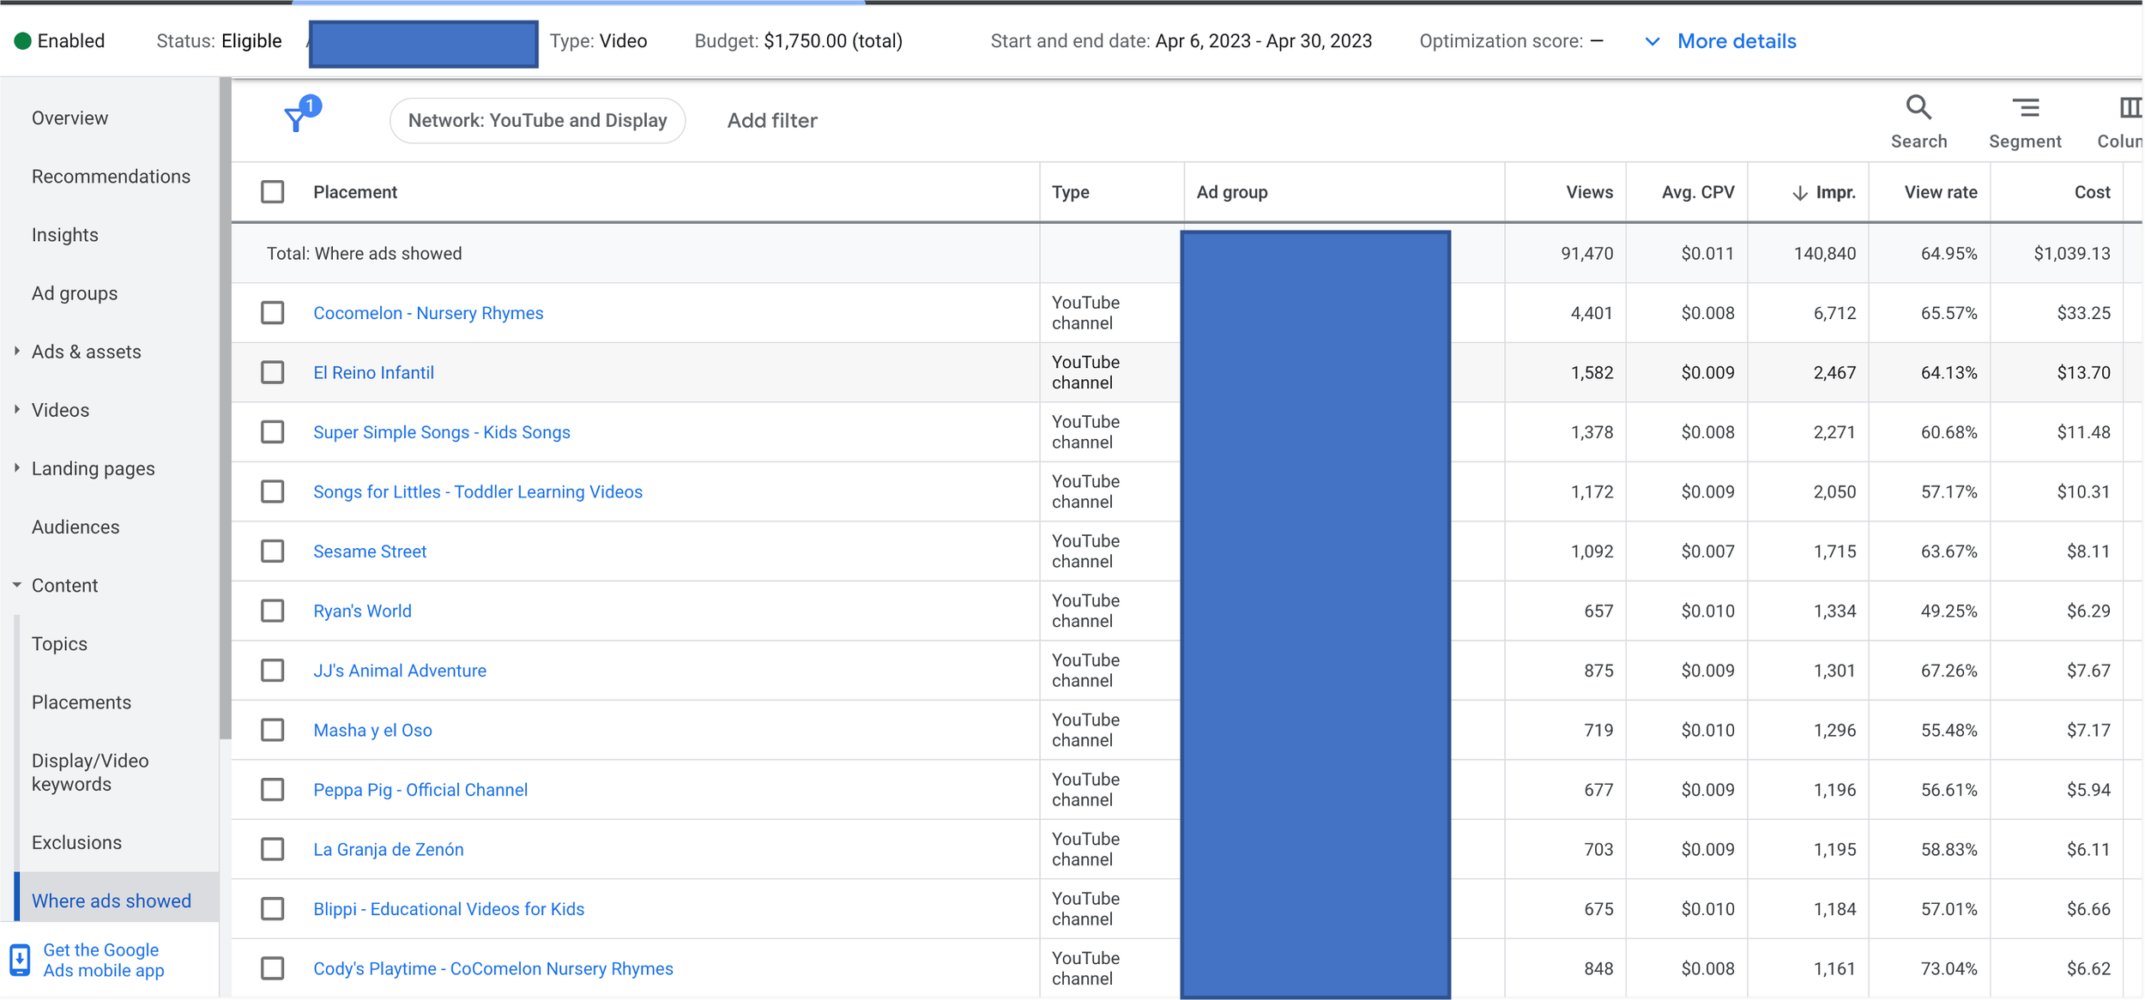Click the Add filter button

(772, 120)
